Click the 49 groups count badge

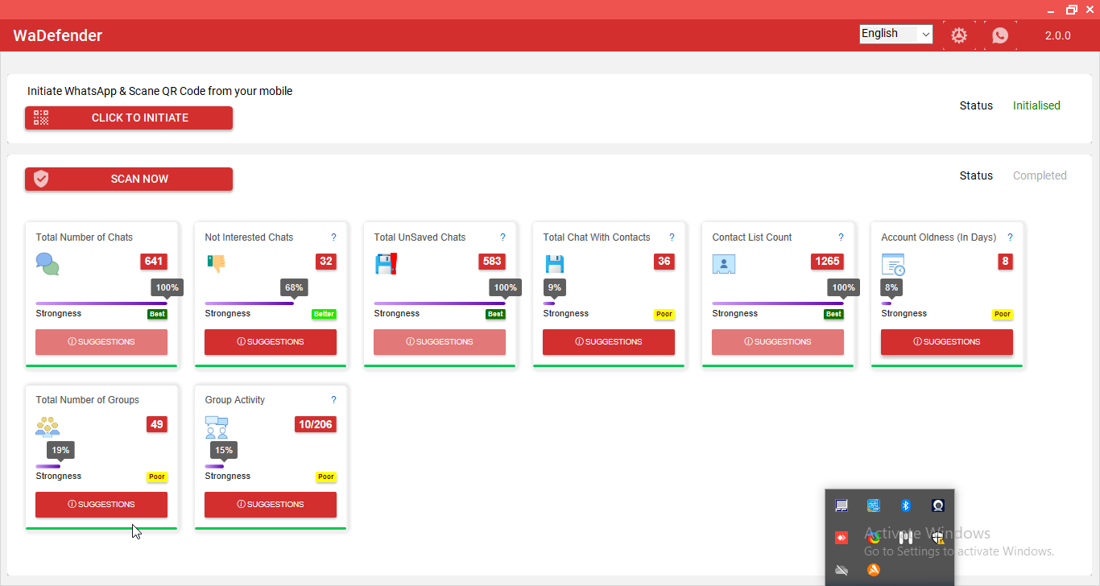pos(157,424)
